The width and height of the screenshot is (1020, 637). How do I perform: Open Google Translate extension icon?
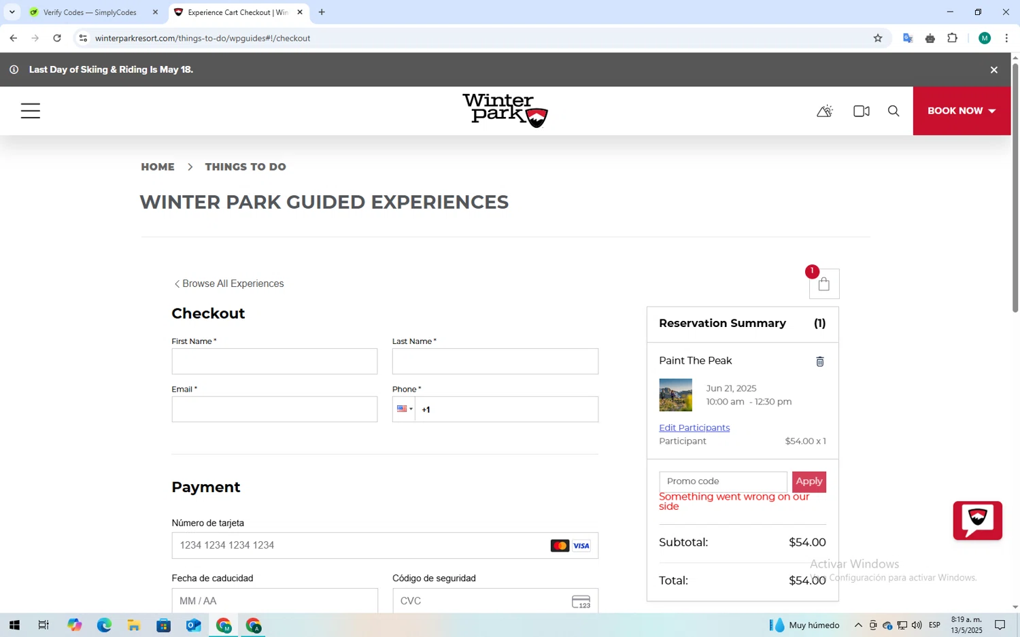(908, 38)
